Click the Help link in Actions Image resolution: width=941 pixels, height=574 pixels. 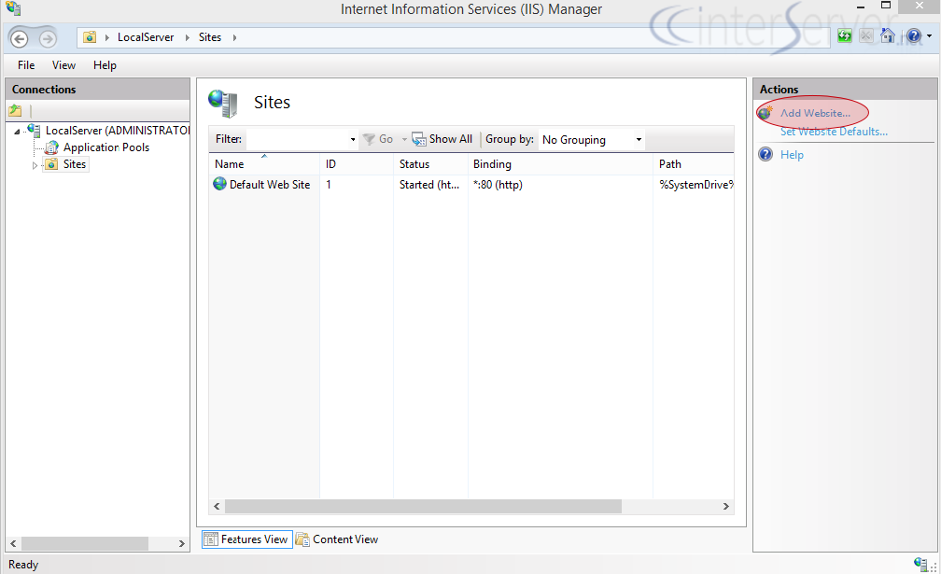[792, 155]
